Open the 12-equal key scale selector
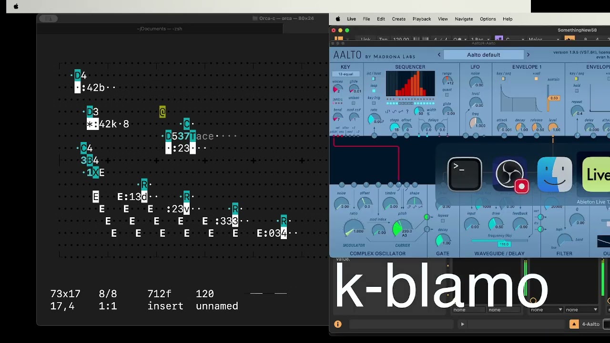 [x=346, y=74]
